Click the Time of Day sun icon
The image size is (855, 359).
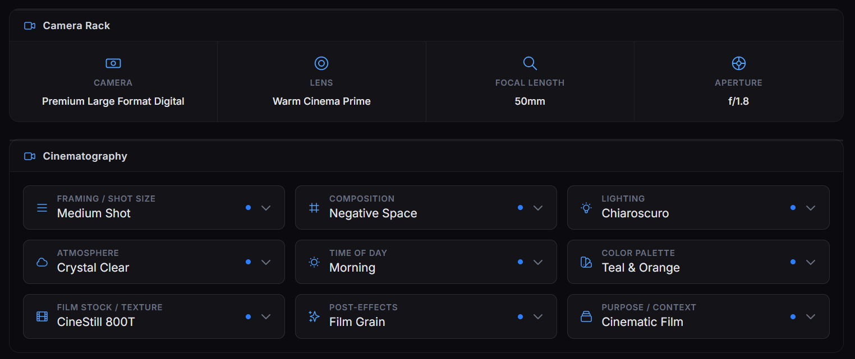click(x=314, y=262)
